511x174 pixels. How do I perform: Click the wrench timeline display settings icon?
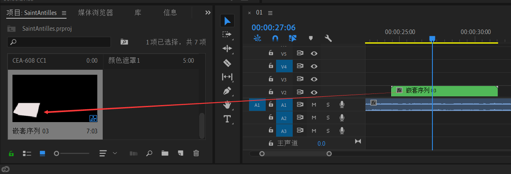click(328, 38)
